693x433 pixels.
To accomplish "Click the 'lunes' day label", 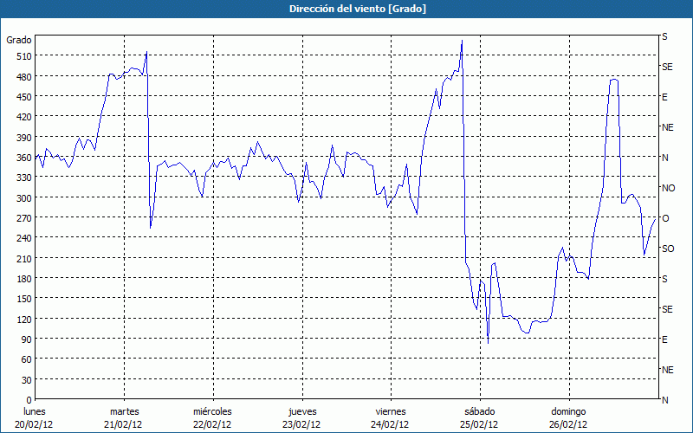I will click(35, 411).
